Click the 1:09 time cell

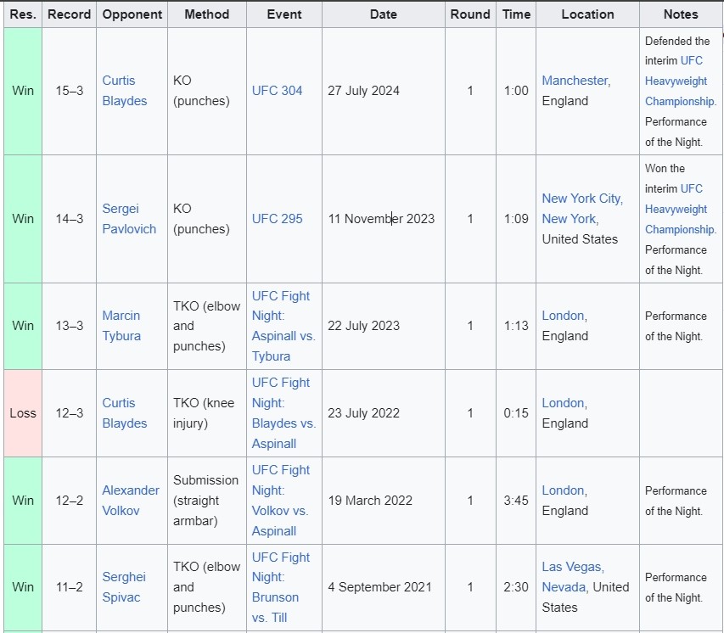(516, 219)
